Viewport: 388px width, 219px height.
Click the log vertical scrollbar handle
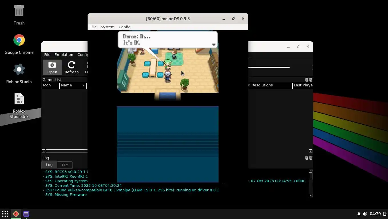[x=311, y=177]
